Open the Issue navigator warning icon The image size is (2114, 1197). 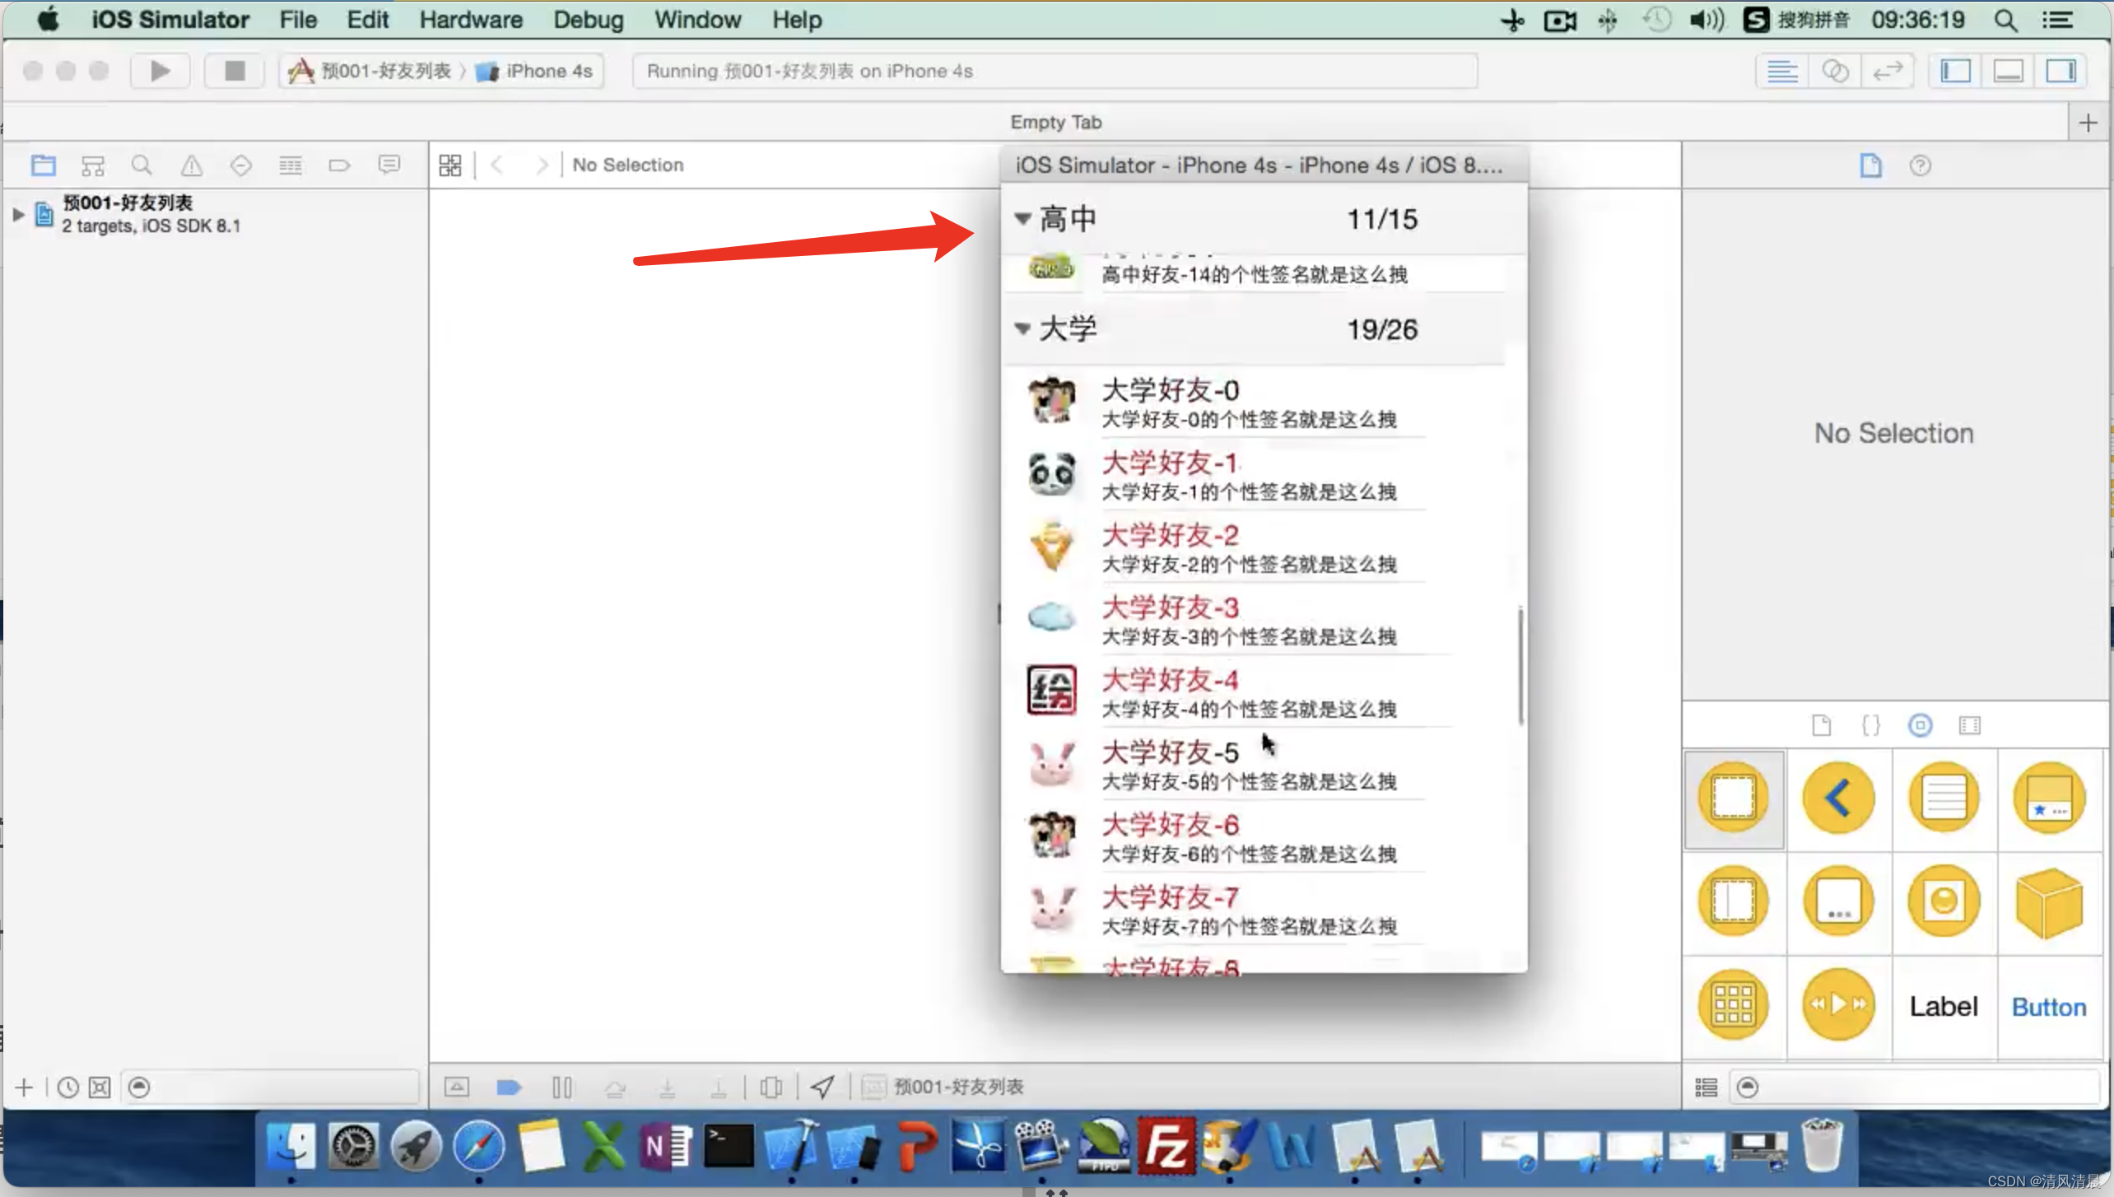point(192,165)
